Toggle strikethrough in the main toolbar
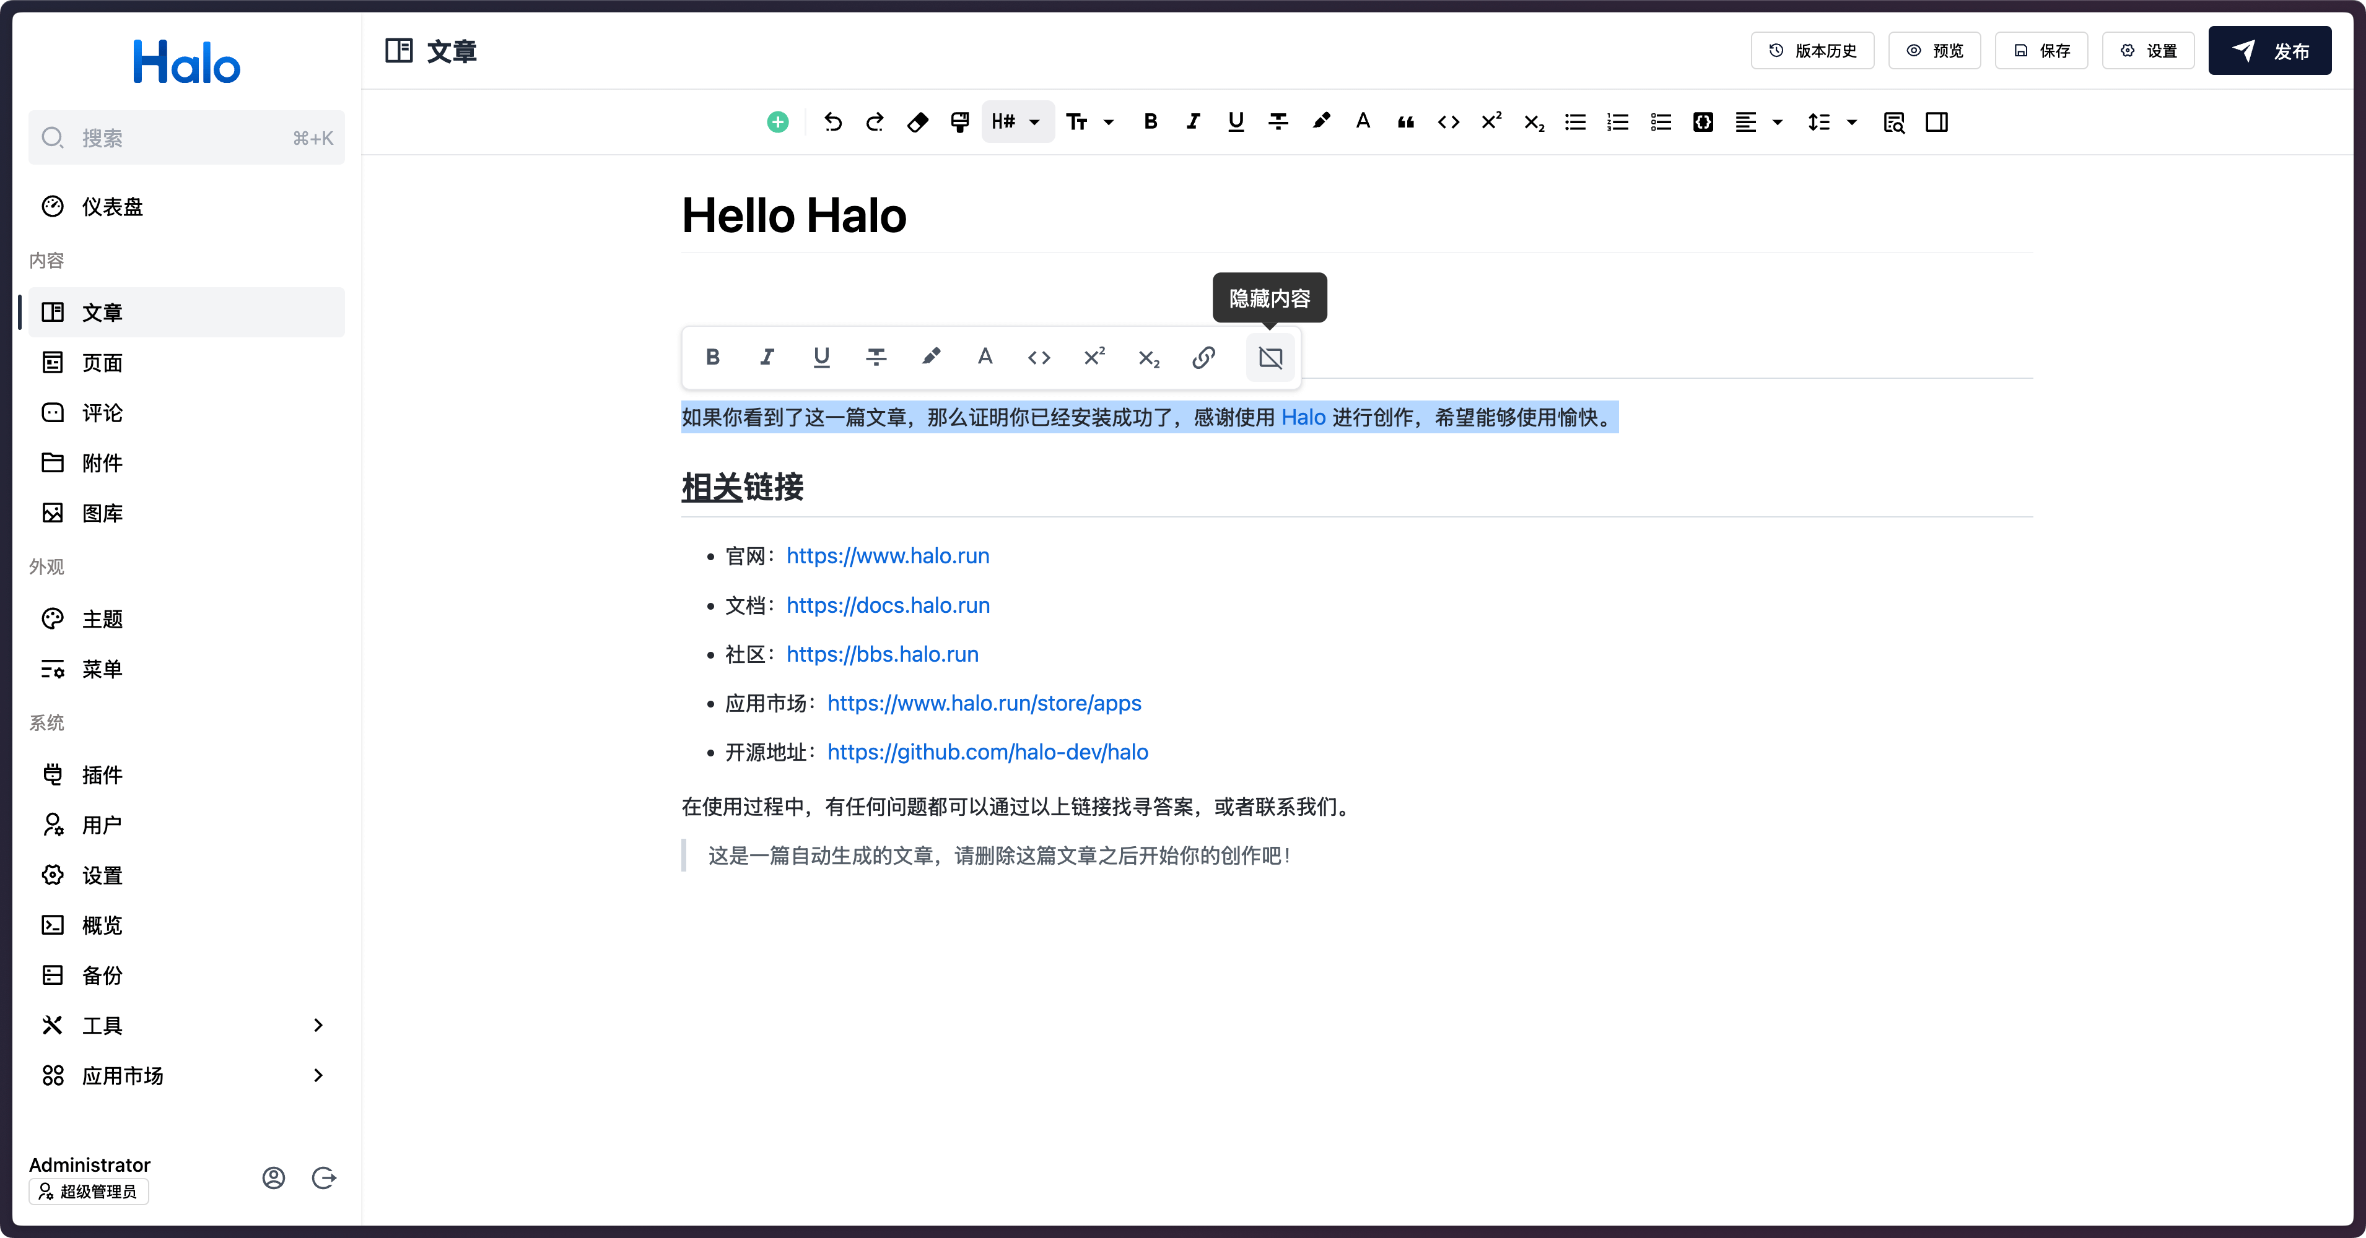The image size is (2366, 1238). pyautogui.click(x=1278, y=122)
